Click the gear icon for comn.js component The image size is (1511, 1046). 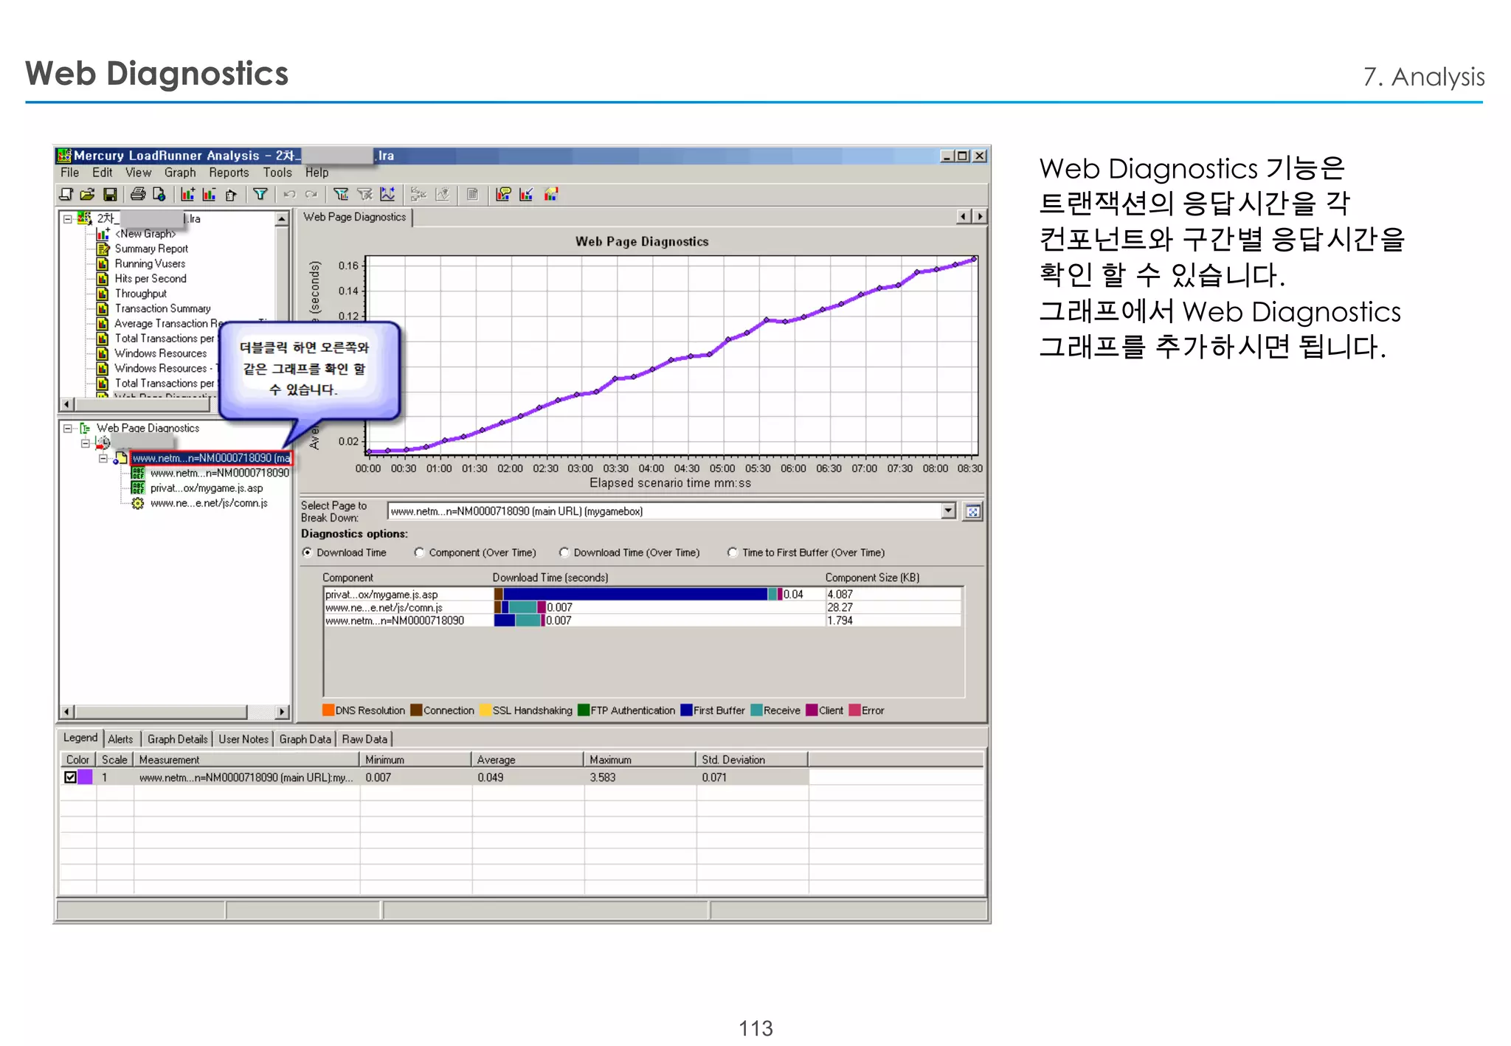[x=138, y=503]
